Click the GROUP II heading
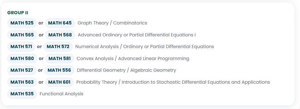Viewport: 300px width, 109px height. tap(18, 13)
